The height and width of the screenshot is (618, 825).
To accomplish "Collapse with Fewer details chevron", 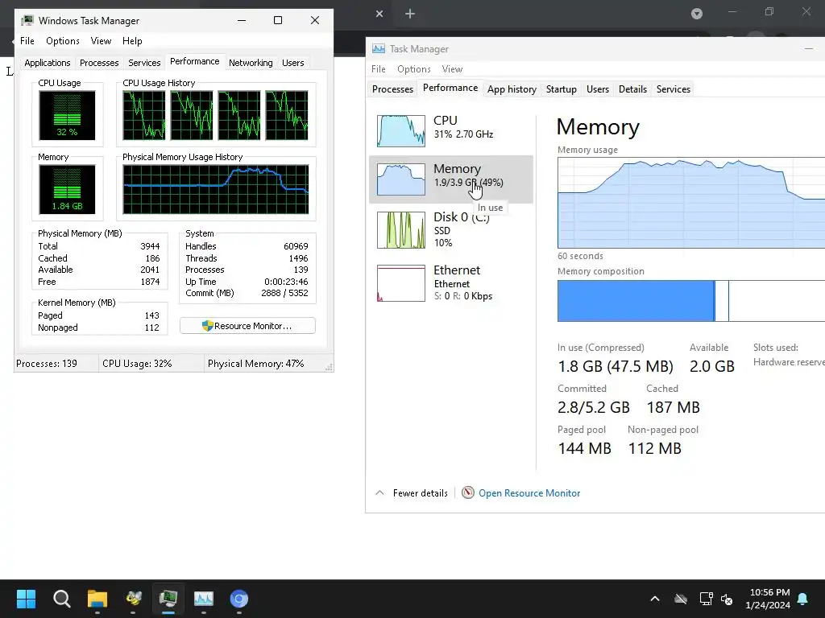I will (380, 493).
